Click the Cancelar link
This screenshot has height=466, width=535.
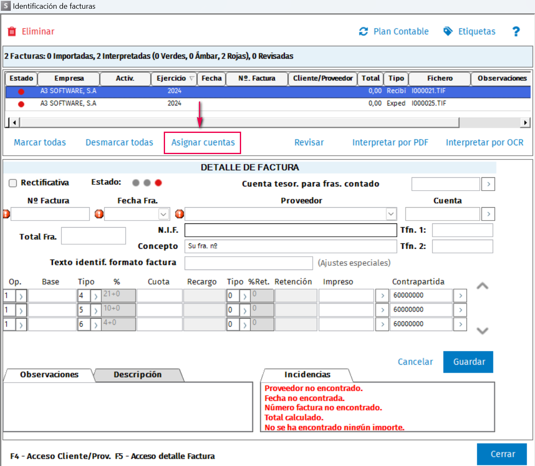click(x=415, y=362)
